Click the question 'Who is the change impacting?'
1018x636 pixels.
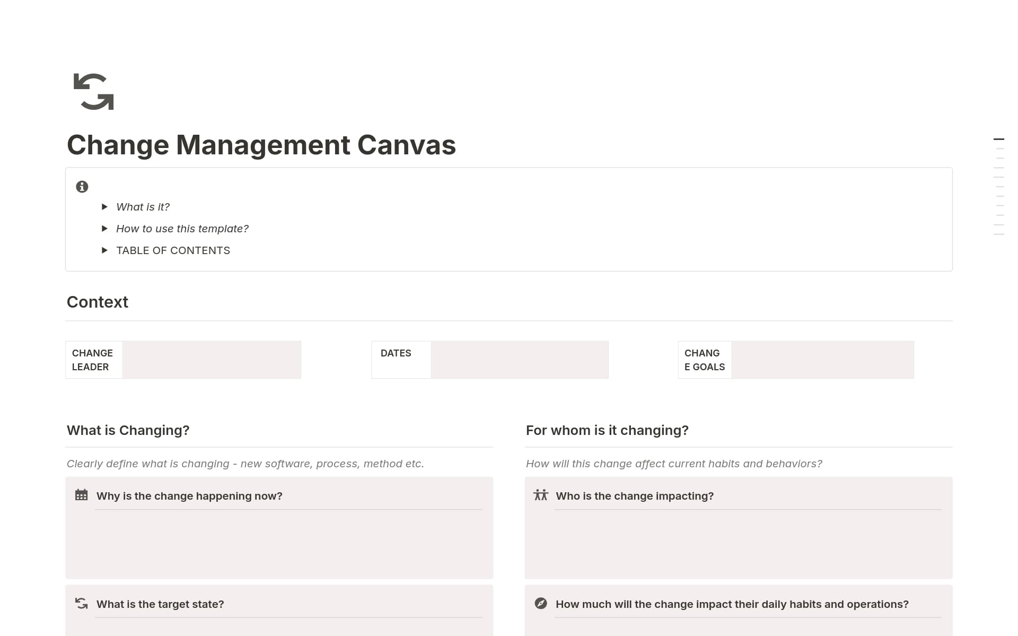(x=635, y=496)
